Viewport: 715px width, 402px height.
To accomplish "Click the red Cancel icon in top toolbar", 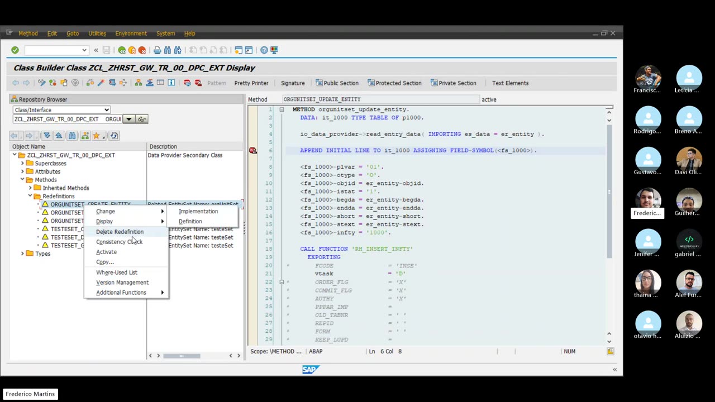I will point(142,50).
